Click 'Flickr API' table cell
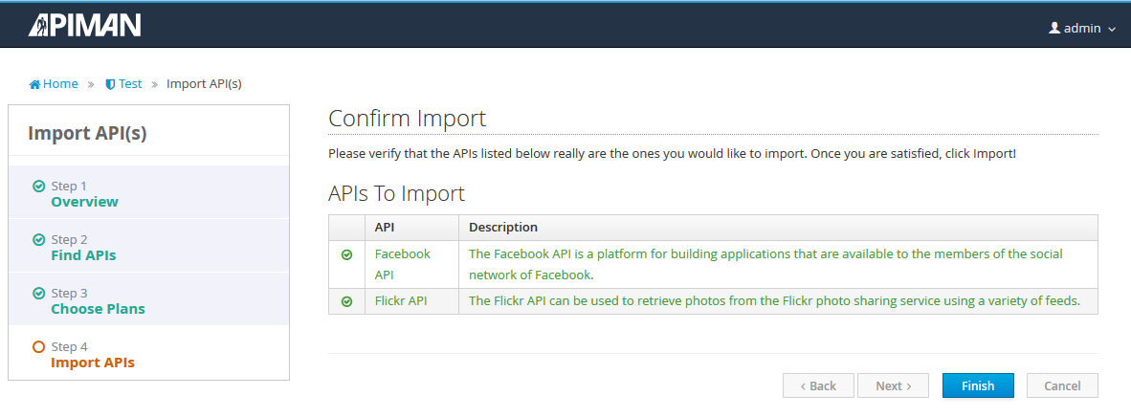 point(411,301)
